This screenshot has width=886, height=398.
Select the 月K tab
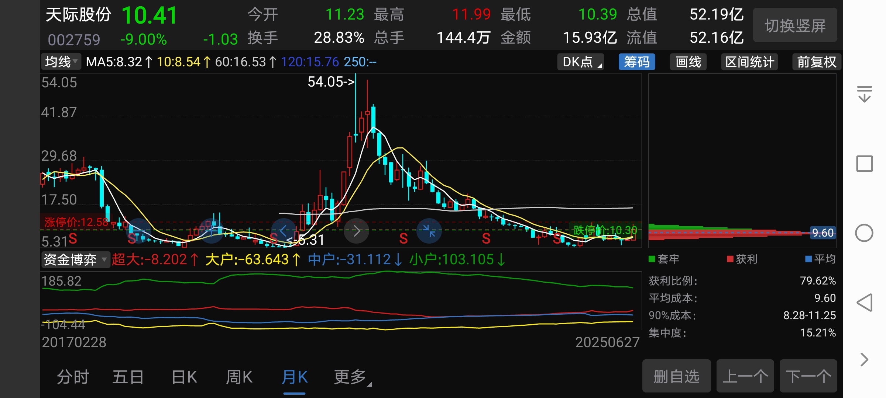pyautogui.click(x=295, y=377)
